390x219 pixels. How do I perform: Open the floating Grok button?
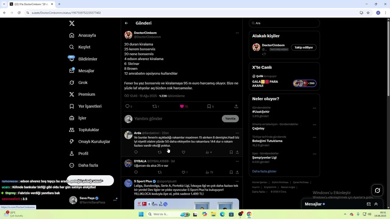coord(378,190)
